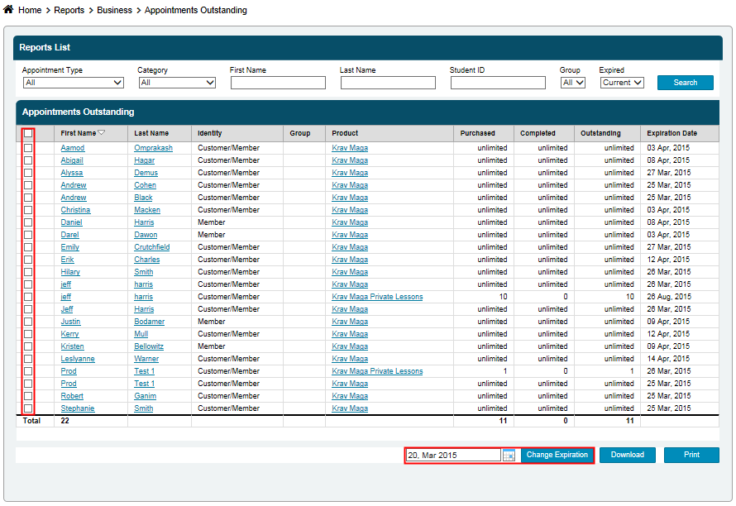736x506 pixels.
Task: Navigate to Business in the breadcrumb
Action: 114,10
